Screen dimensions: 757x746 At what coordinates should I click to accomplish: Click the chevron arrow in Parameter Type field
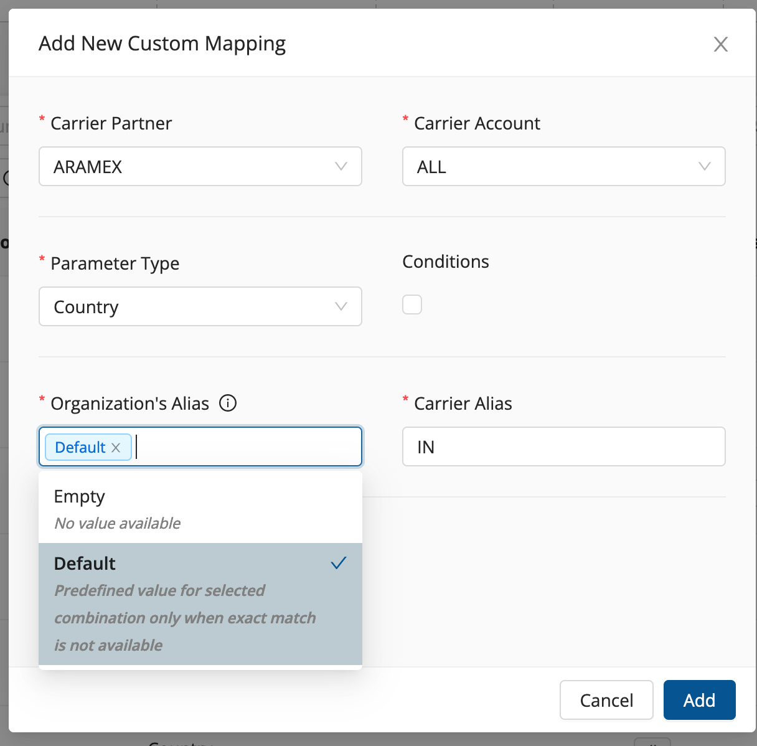[x=341, y=306]
